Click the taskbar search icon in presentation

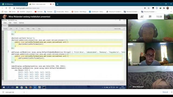[x=8, y=87]
